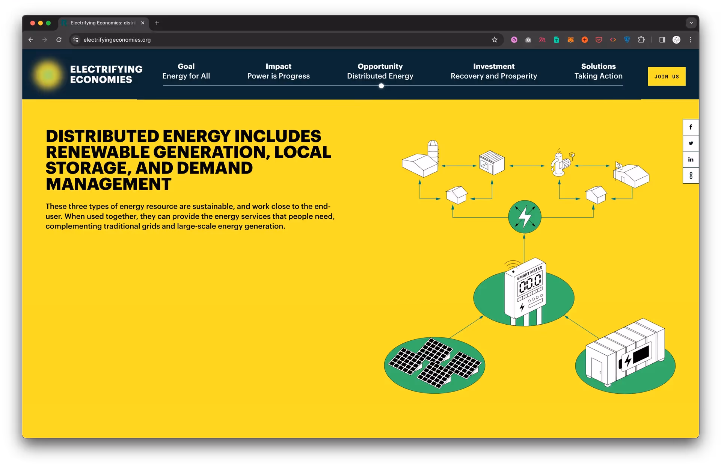Open a new browser tab

(x=157, y=23)
